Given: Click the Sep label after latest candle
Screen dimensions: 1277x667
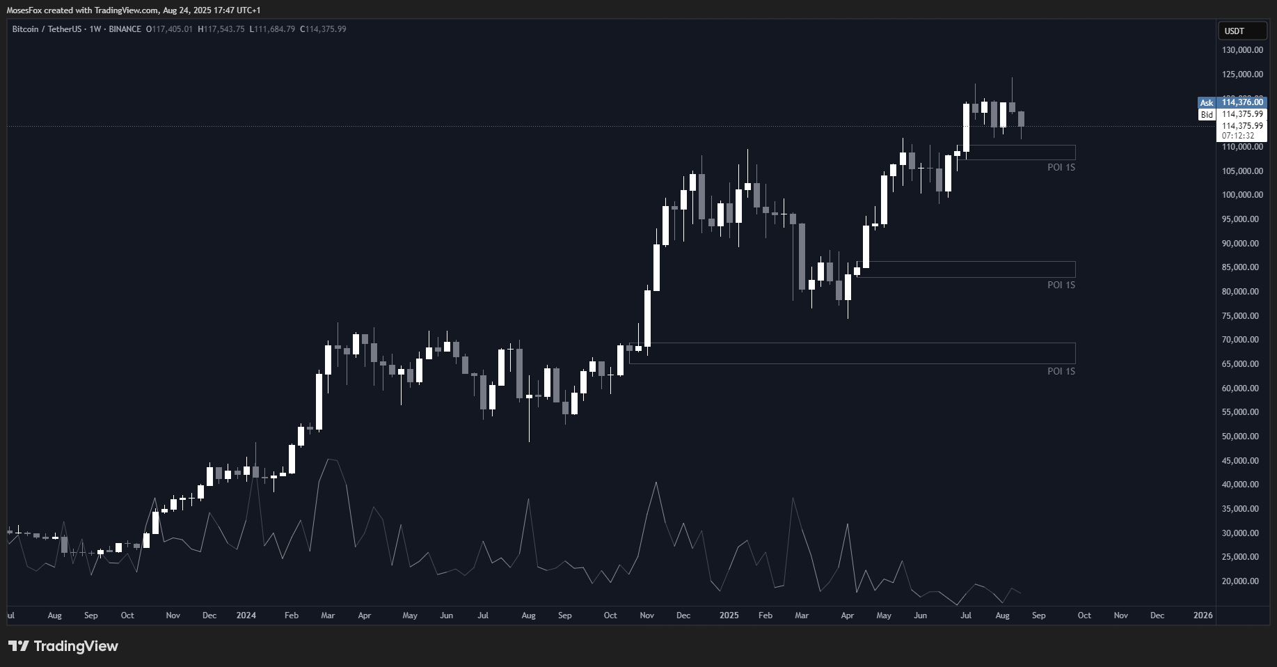Looking at the screenshot, I should click(x=1038, y=615).
